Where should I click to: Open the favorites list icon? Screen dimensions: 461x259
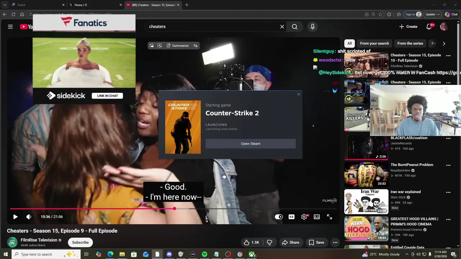click(x=399, y=14)
